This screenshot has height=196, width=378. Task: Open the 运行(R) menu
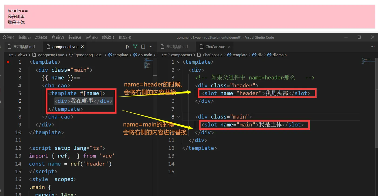pyautogui.click(x=92, y=37)
